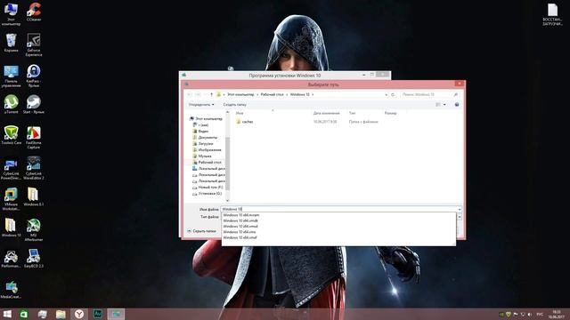The width and height of the screenshot is (570, 320).
Task: Open the file type dropdown
Action: coord(460,217)
